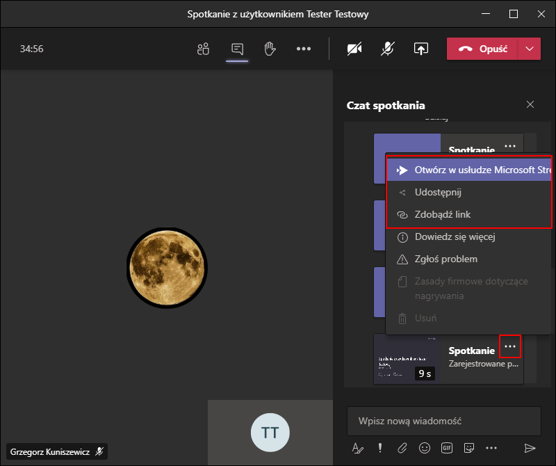Leave the meeting with the Opuść button
Image resolution: width=556 pixels, height=466 pixels.
coord(482,49)
